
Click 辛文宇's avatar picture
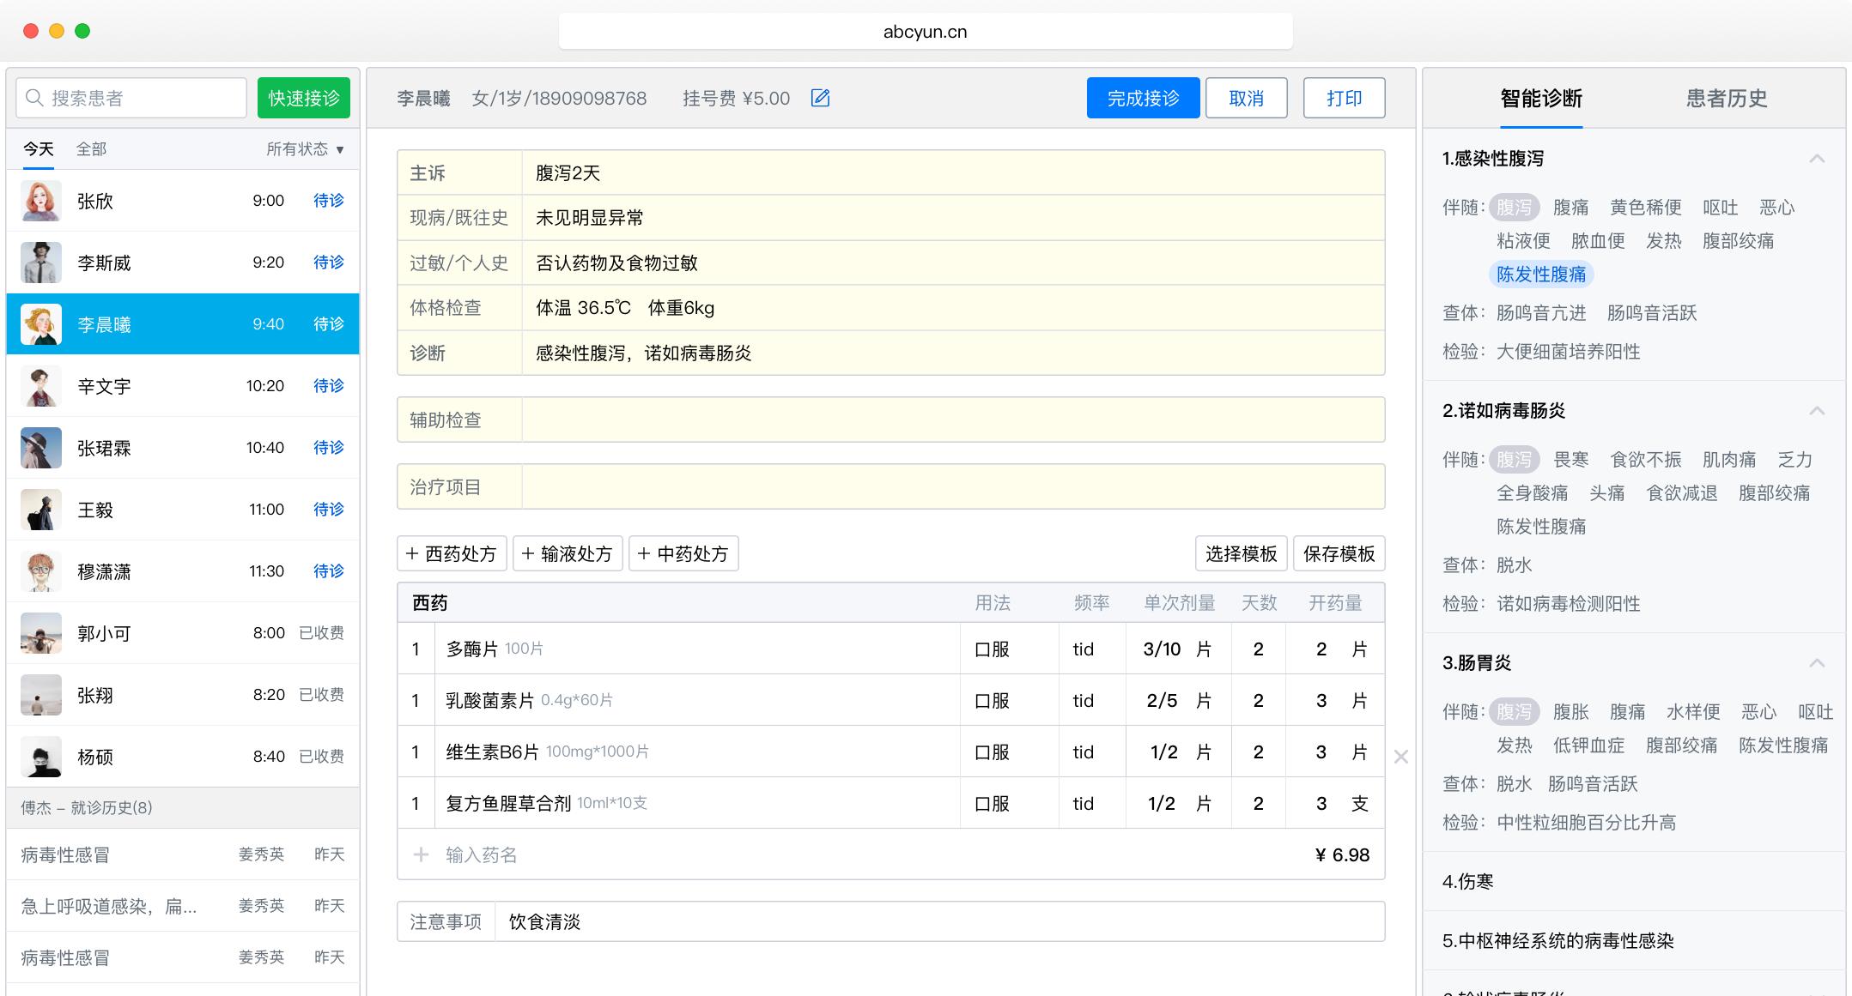pos(41,386)
